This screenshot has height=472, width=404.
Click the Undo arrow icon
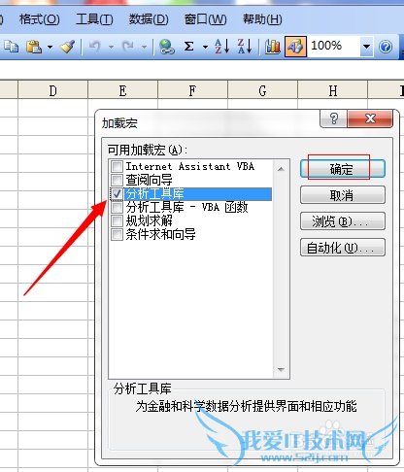[x=95, y=47]
